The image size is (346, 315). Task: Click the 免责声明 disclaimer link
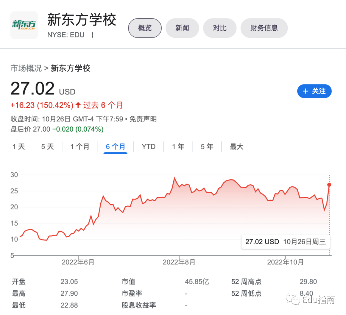point(143,119)
